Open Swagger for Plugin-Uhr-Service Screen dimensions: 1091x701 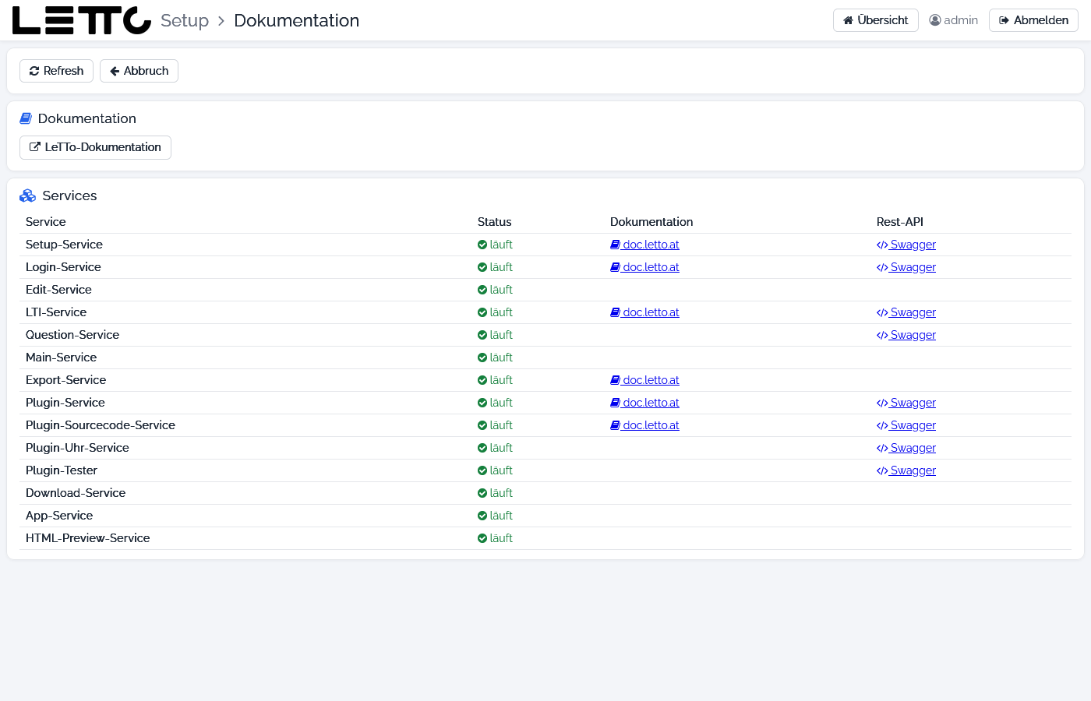click(x=906, y=448)
